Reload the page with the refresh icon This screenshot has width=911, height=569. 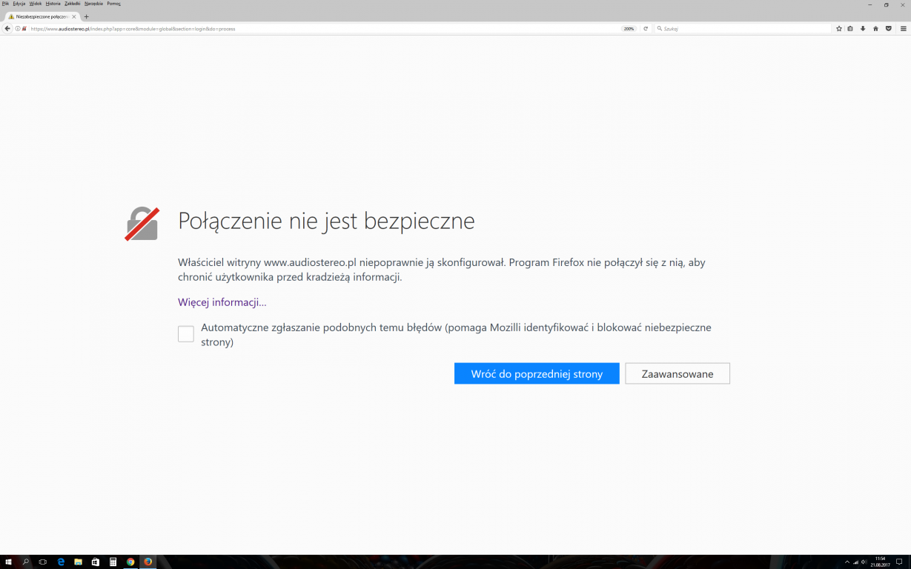click(x=646, y=28)
